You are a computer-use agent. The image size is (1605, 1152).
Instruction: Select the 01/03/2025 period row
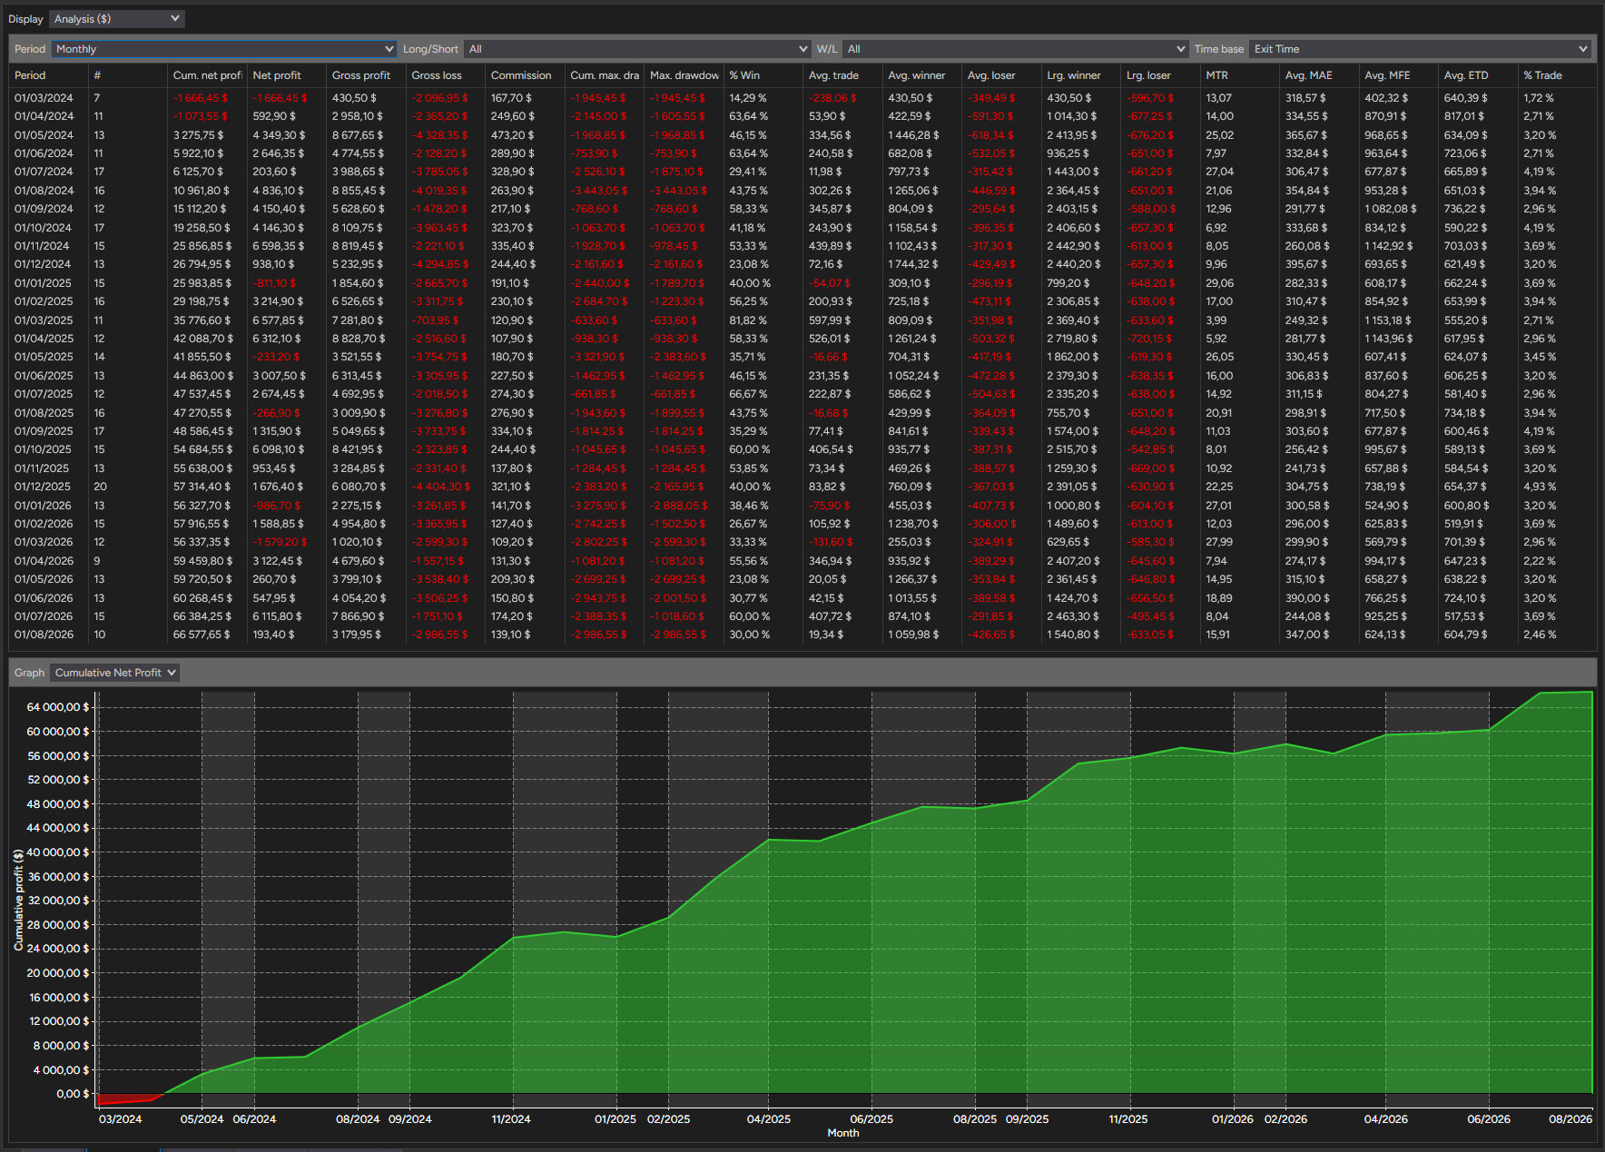point(802,320)
